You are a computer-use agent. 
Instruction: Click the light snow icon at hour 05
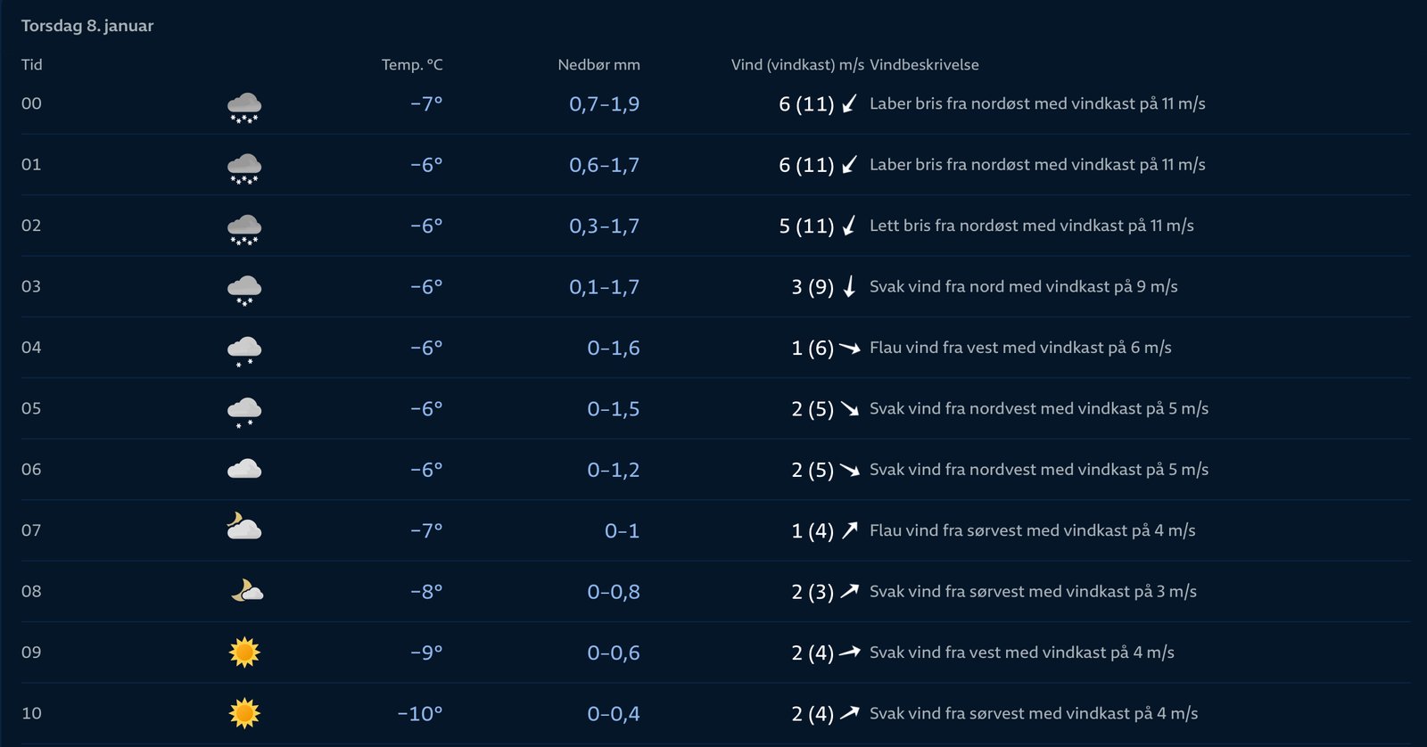[x=244, y=412]
